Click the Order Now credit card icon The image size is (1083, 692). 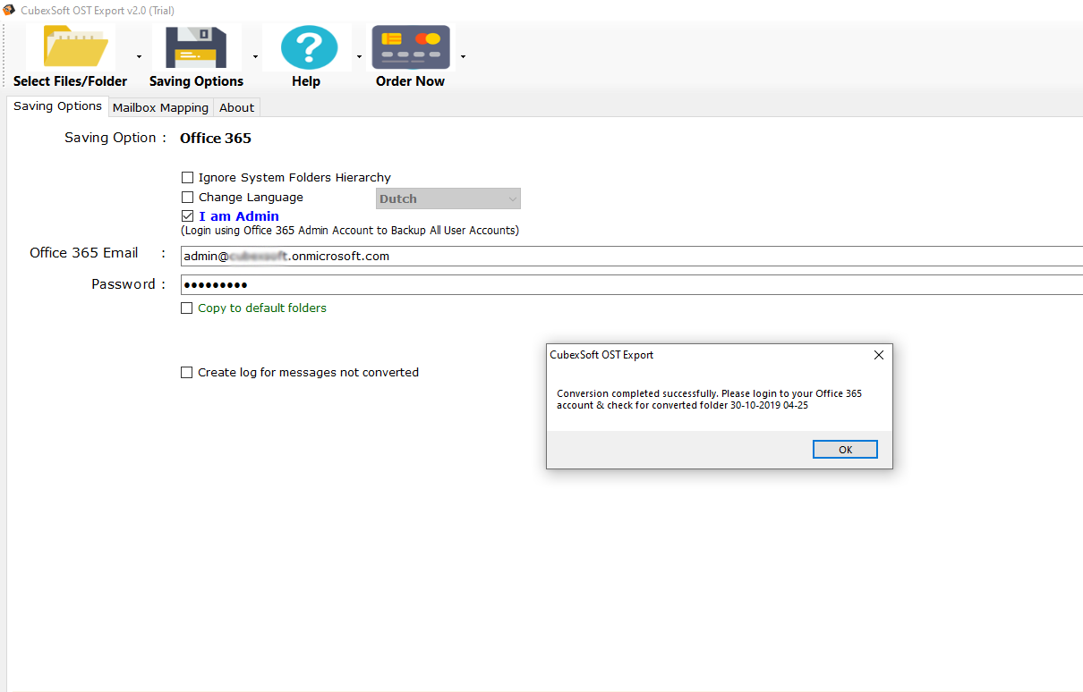(411, 48)
